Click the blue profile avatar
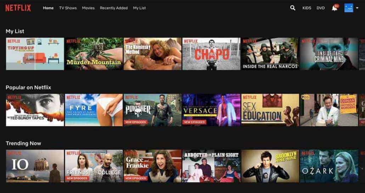This screenshot has height=193, width=365. pos(349,8)
